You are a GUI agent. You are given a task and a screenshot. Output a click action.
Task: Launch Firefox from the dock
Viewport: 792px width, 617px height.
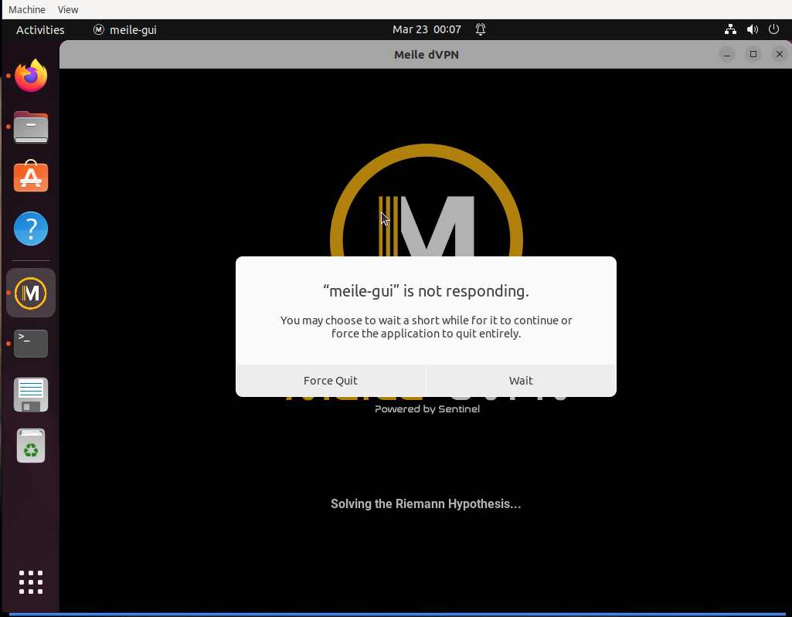[x=30, y=75]
